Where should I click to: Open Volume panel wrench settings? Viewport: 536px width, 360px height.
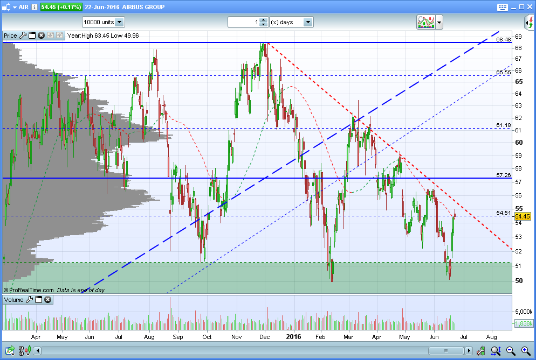(30, 300)
